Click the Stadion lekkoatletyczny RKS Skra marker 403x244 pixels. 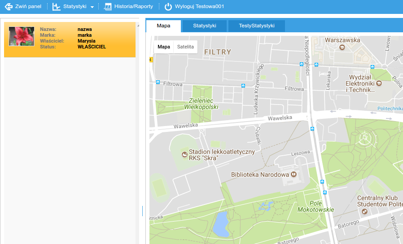tap(184, 155)
